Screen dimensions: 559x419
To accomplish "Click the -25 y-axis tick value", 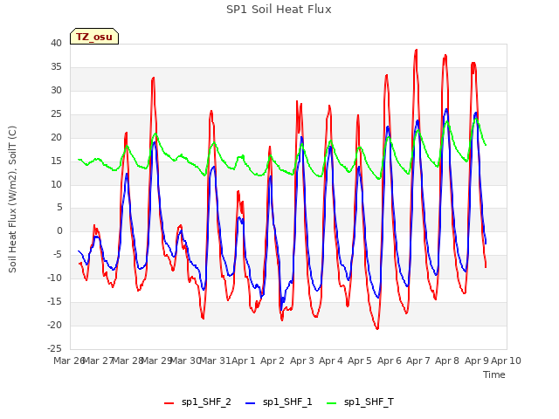I will pos(55,348).
